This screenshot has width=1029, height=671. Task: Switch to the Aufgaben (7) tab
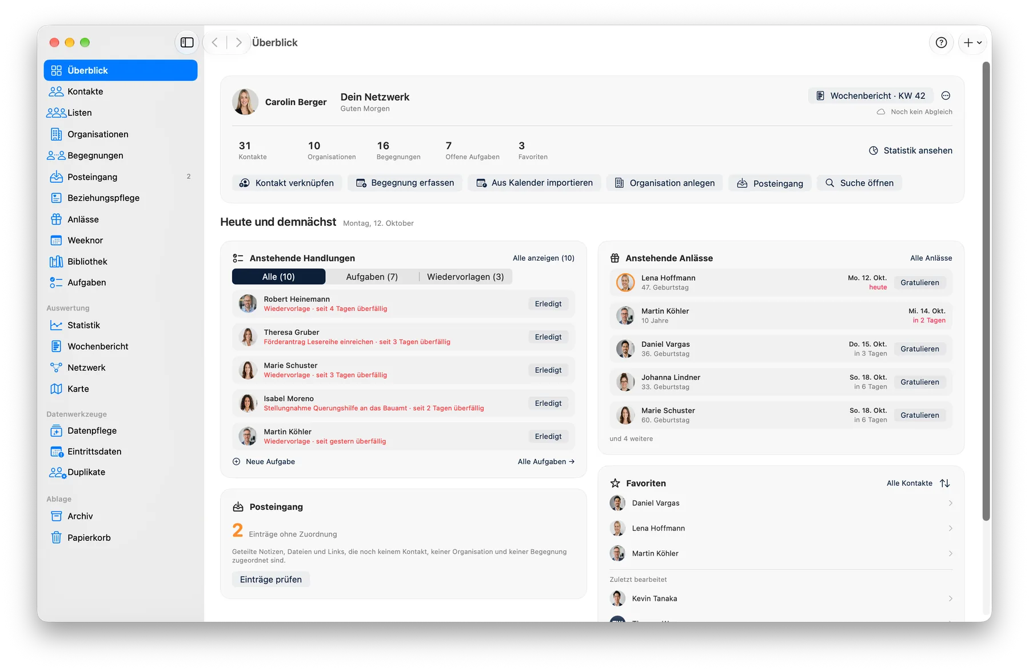pos(372,277)
